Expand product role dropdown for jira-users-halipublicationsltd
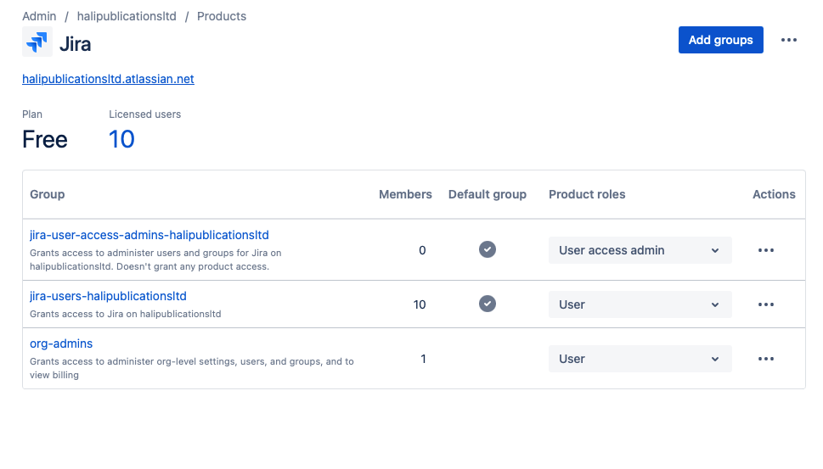 tap(640, 304)
